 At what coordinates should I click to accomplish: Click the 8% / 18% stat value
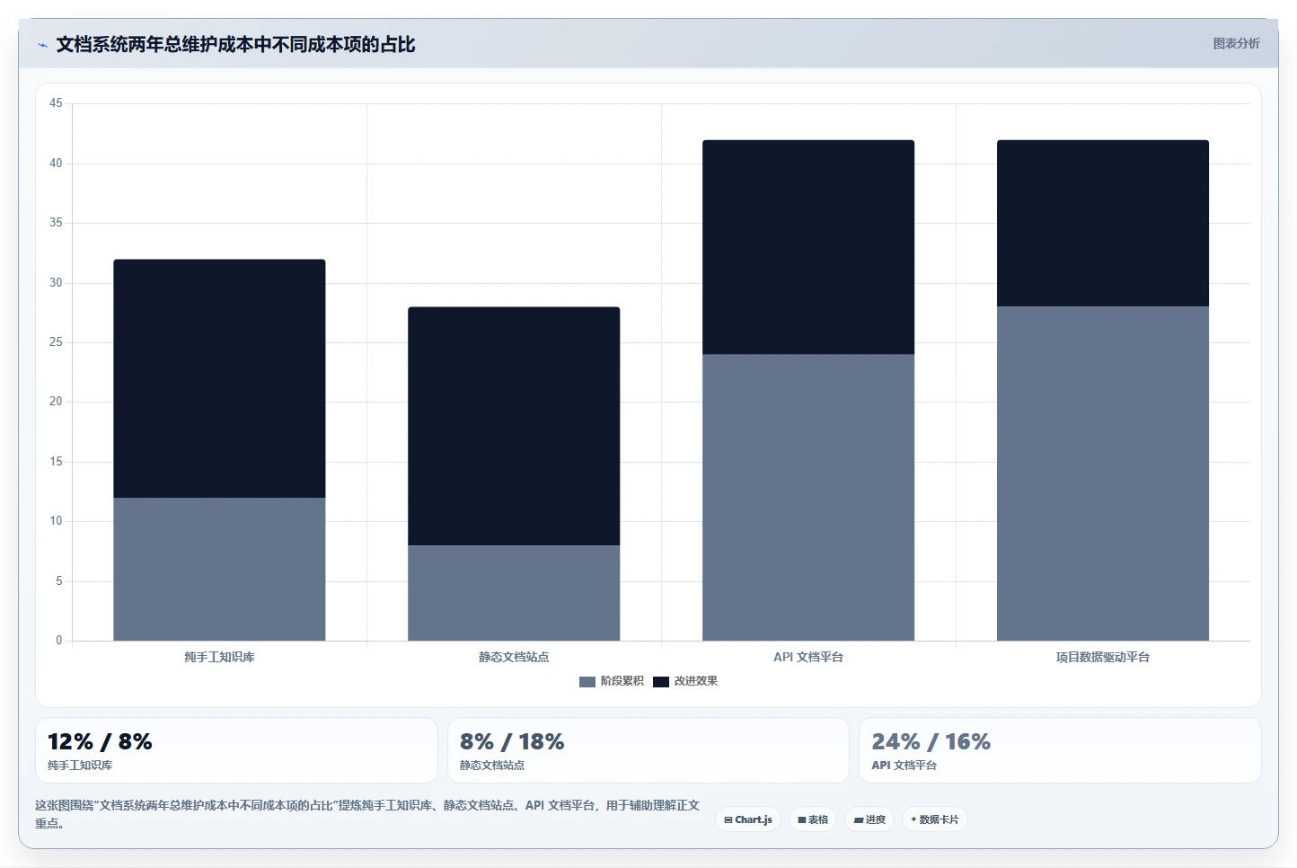[x=512, y=742]
